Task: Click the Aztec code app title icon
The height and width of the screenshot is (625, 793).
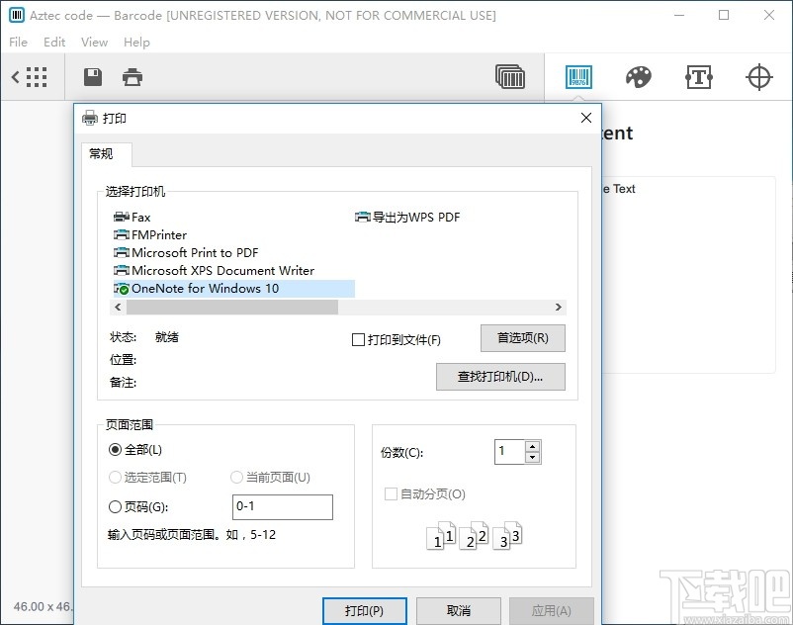Action: (17, 15)
